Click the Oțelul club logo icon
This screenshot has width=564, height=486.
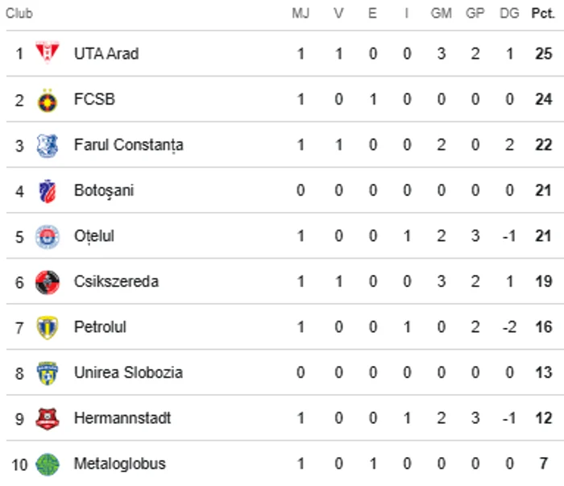point(47,237)
